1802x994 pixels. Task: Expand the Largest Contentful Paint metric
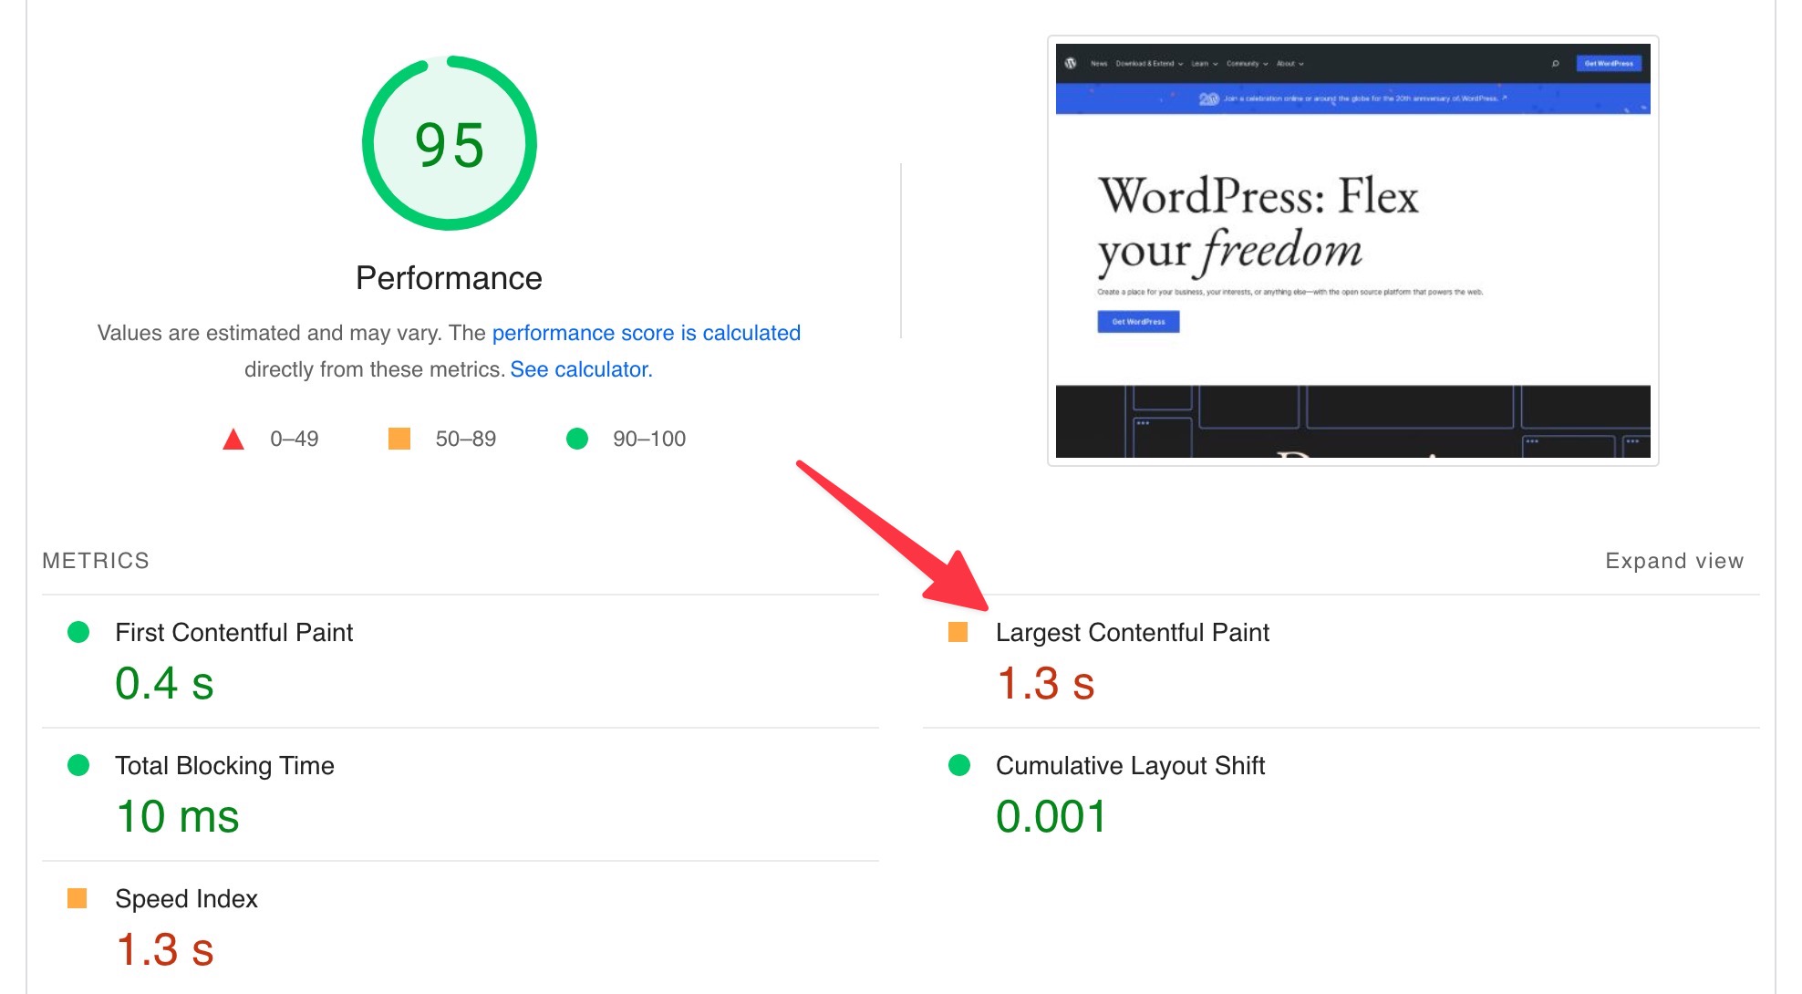1132,632
